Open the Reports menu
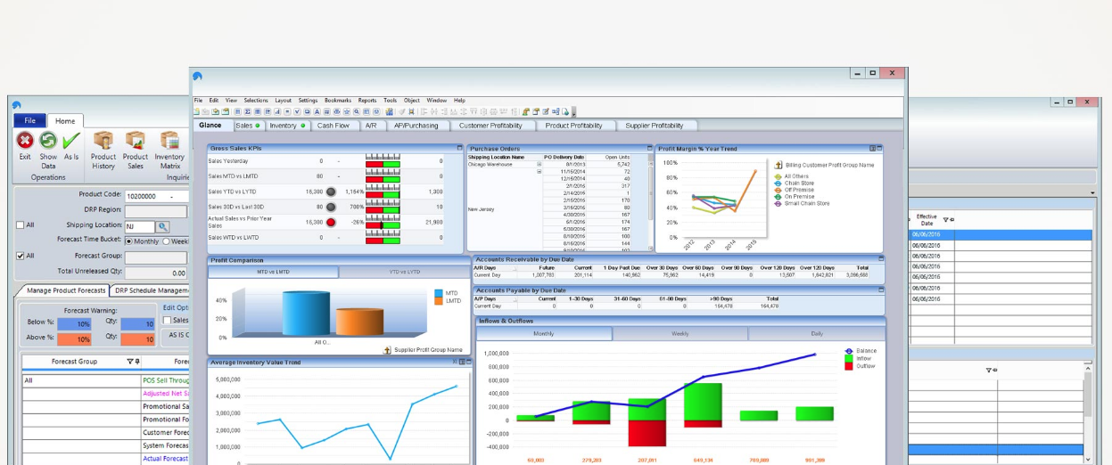Image resolution: width=1112 pixels, height=465 pixels. (x=367, y=101)
